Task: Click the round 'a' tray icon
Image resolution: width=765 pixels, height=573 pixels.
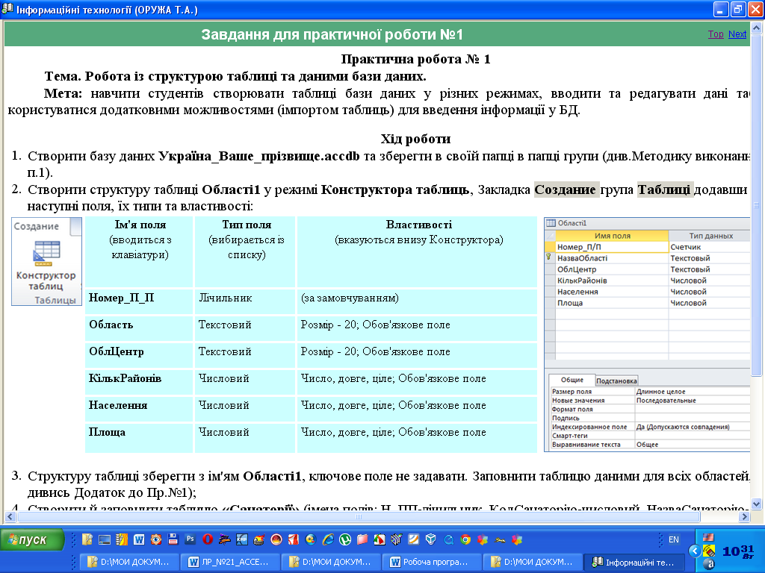Action: pyautogui.click(x=710, y=564)
